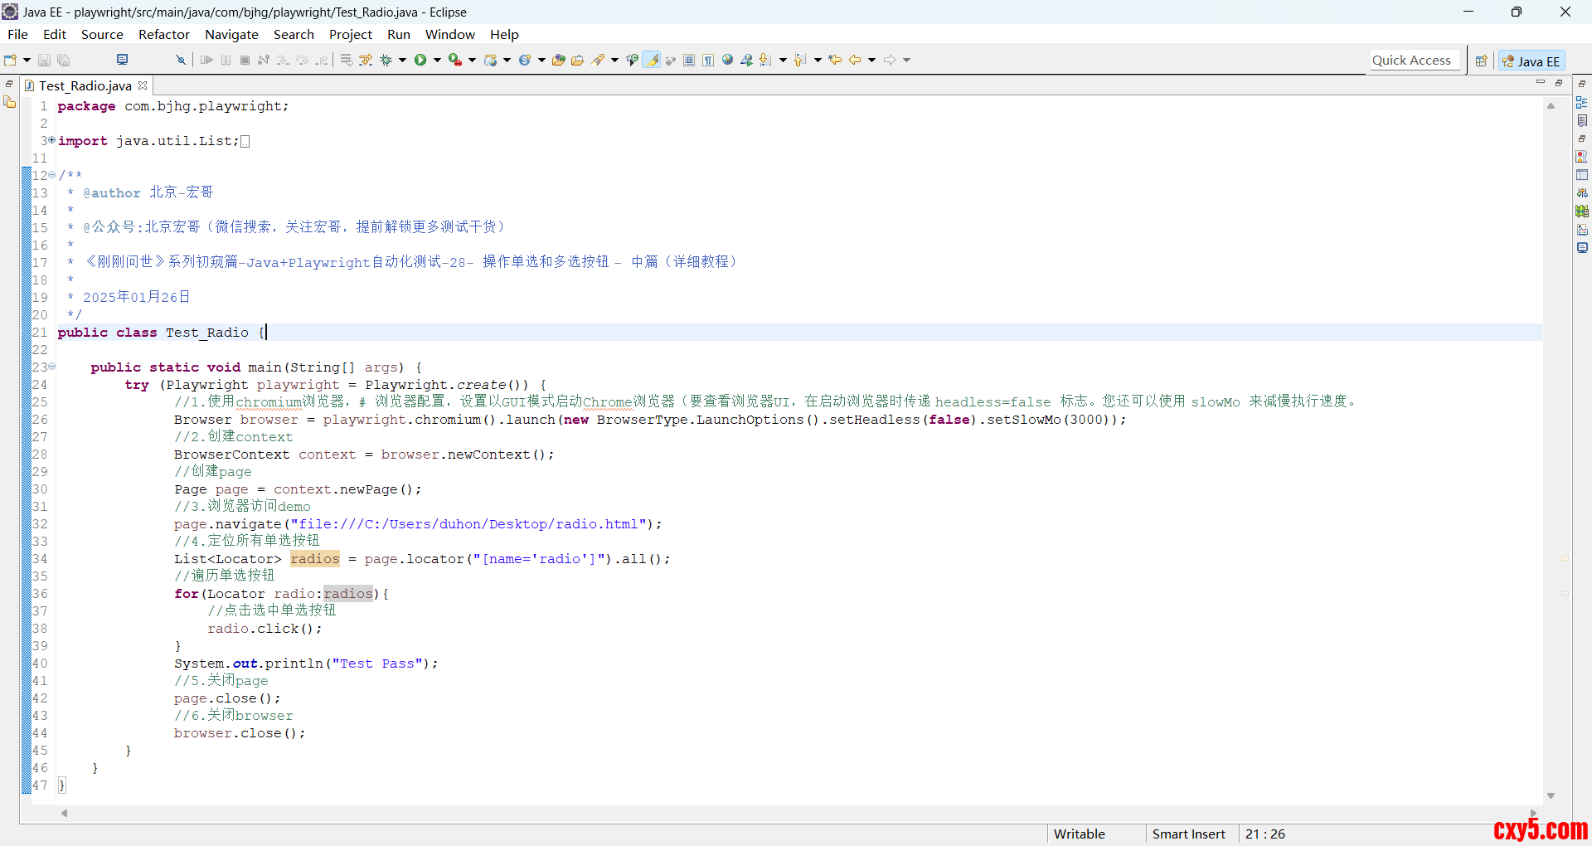
Task: Close the Test_Radio.java tab
Action: pyautogui.click(x=143, y=85)
